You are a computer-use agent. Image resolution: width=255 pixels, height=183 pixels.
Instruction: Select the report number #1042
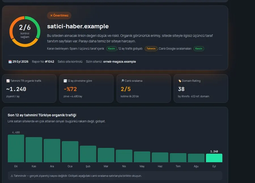[x=50, y=62]
